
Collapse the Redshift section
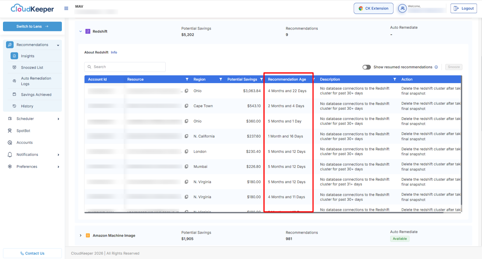[x=80, y=31]
